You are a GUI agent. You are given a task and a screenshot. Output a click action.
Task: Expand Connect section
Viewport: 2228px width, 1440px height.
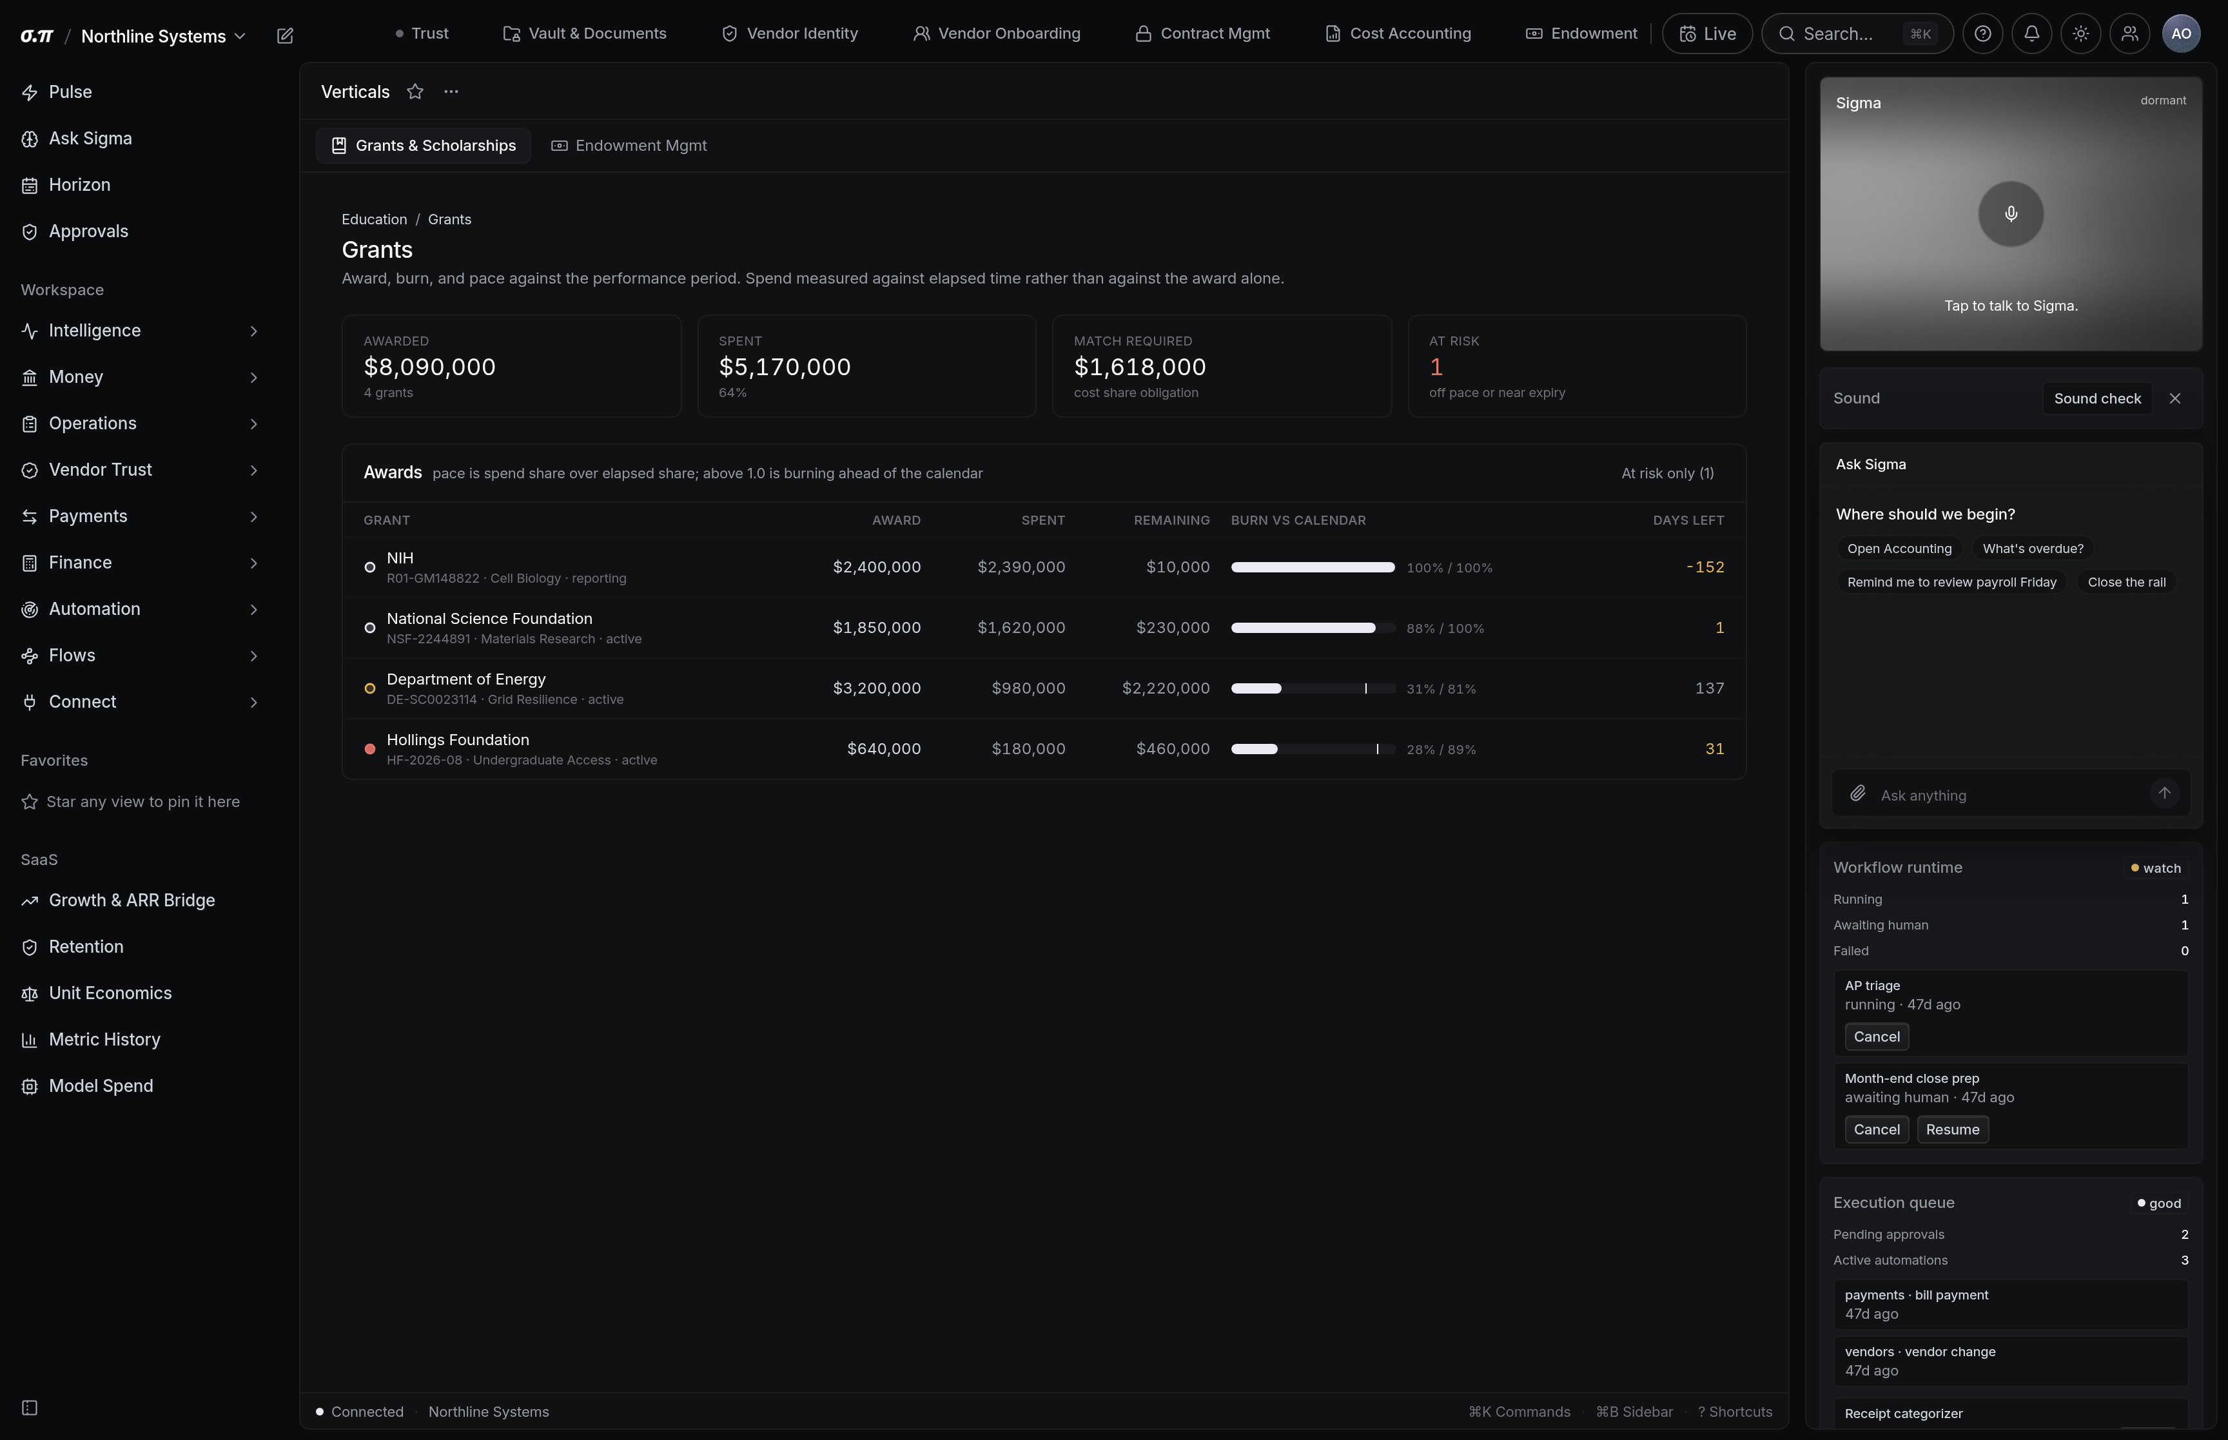coord(141,702)
